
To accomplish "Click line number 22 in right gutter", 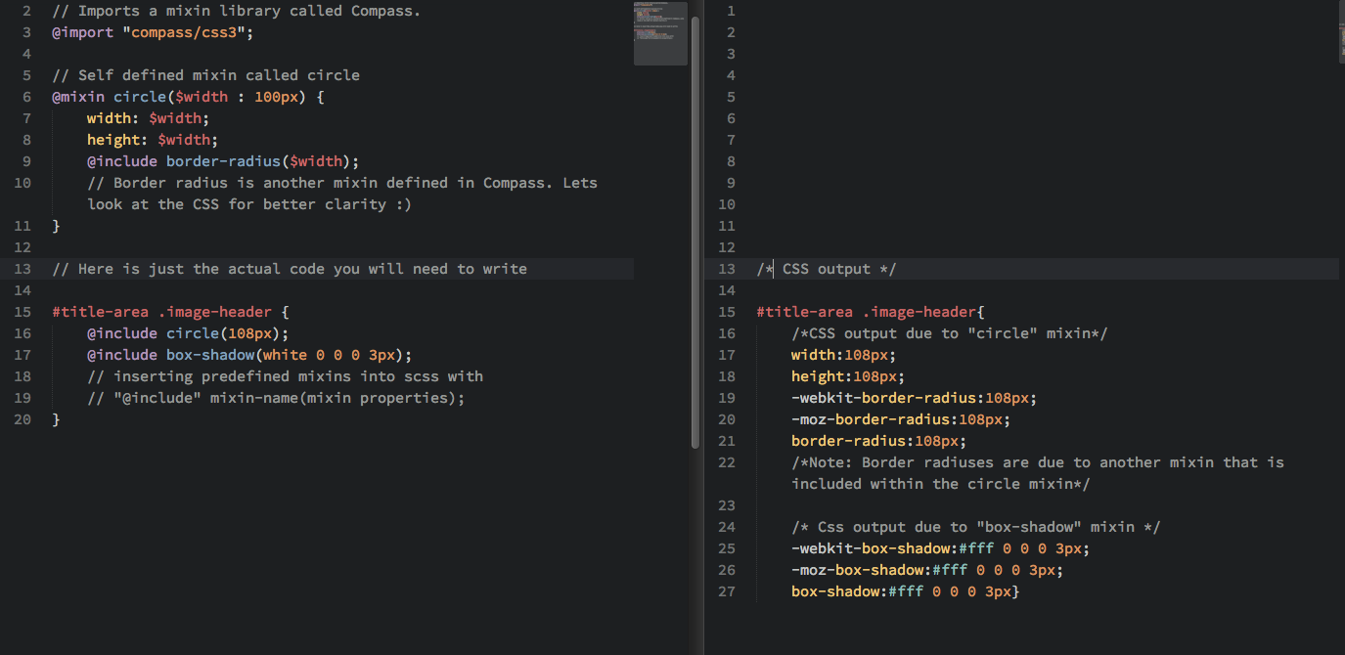I will [x=726, y=462].
